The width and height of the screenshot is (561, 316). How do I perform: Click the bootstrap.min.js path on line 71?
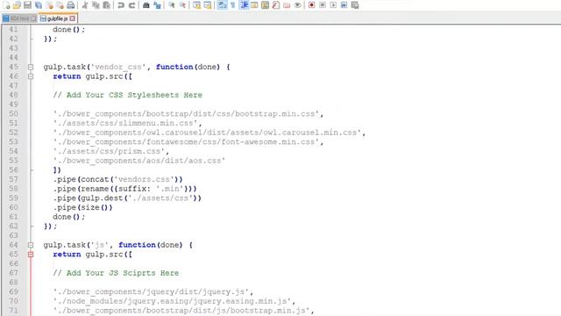[x=183, y=310]
